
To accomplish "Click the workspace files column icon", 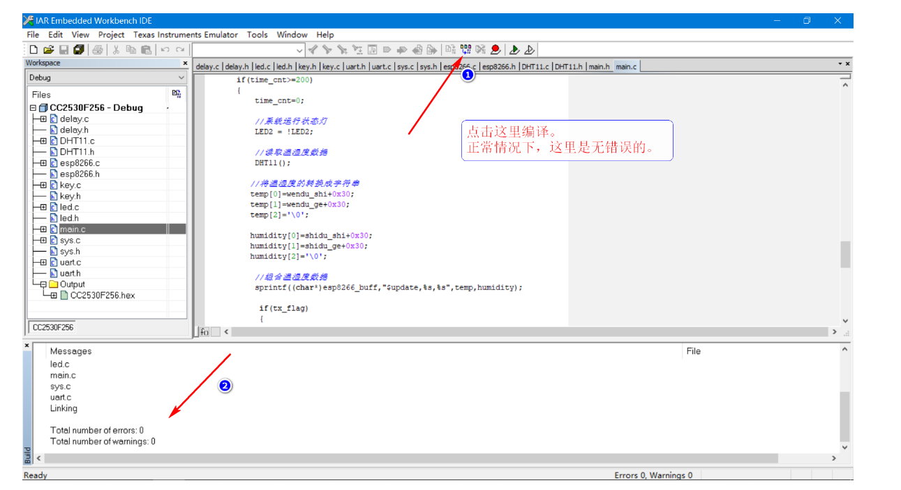I will click(177, 94).
